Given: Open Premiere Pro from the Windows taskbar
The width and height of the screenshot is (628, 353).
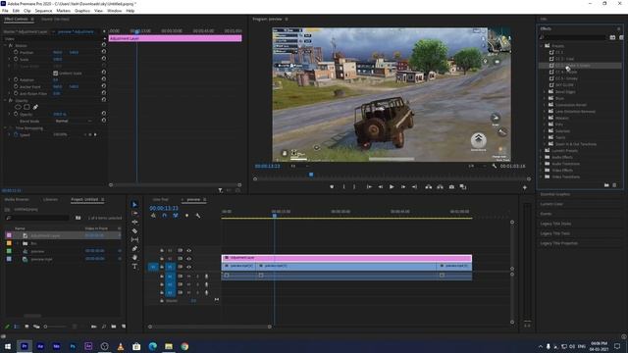Looking at the screenshot, I should point(25,346).
